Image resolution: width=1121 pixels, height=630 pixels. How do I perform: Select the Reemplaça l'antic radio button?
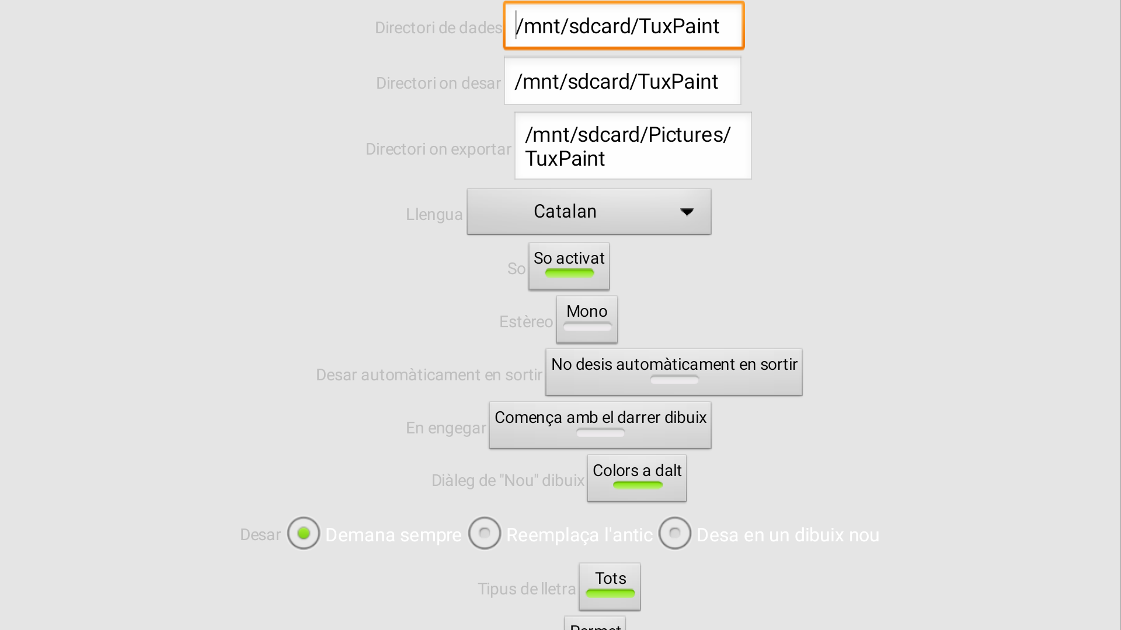tap(485, 533)
